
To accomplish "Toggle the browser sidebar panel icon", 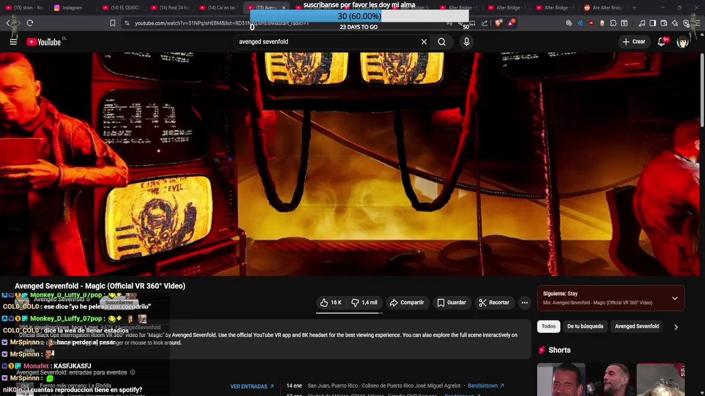I will (653, 23).
